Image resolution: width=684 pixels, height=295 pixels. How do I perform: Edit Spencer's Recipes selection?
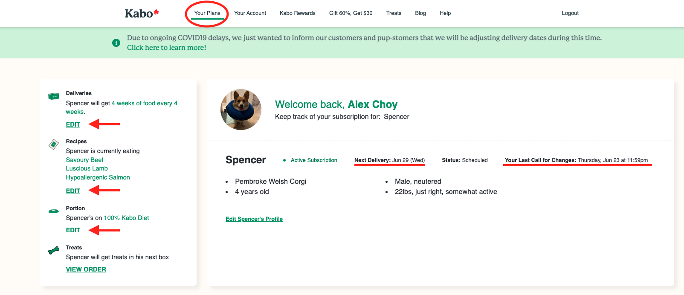[73, 191]
